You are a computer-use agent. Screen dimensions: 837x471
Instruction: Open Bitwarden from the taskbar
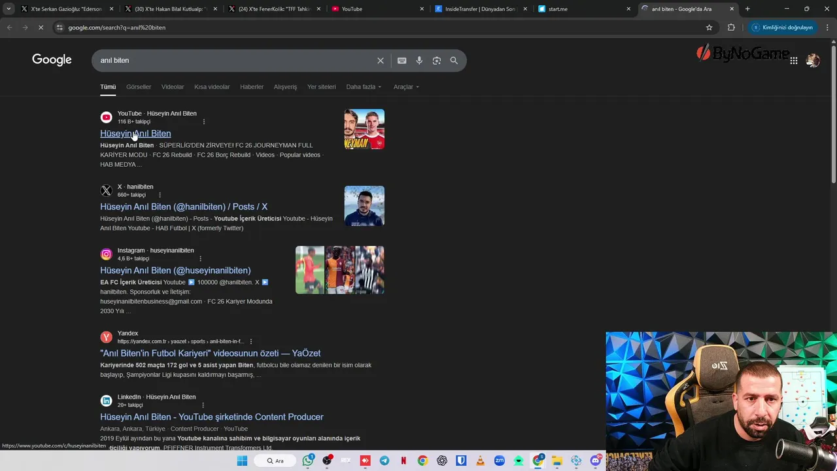tap(461, 461)
